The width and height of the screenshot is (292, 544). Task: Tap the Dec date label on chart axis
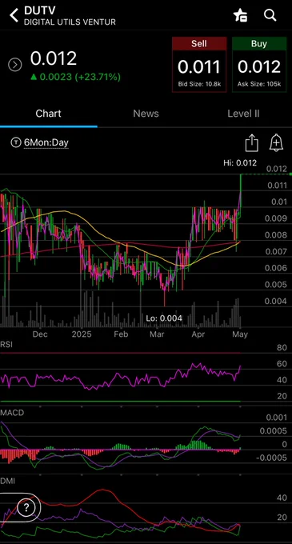pos(40,334)
